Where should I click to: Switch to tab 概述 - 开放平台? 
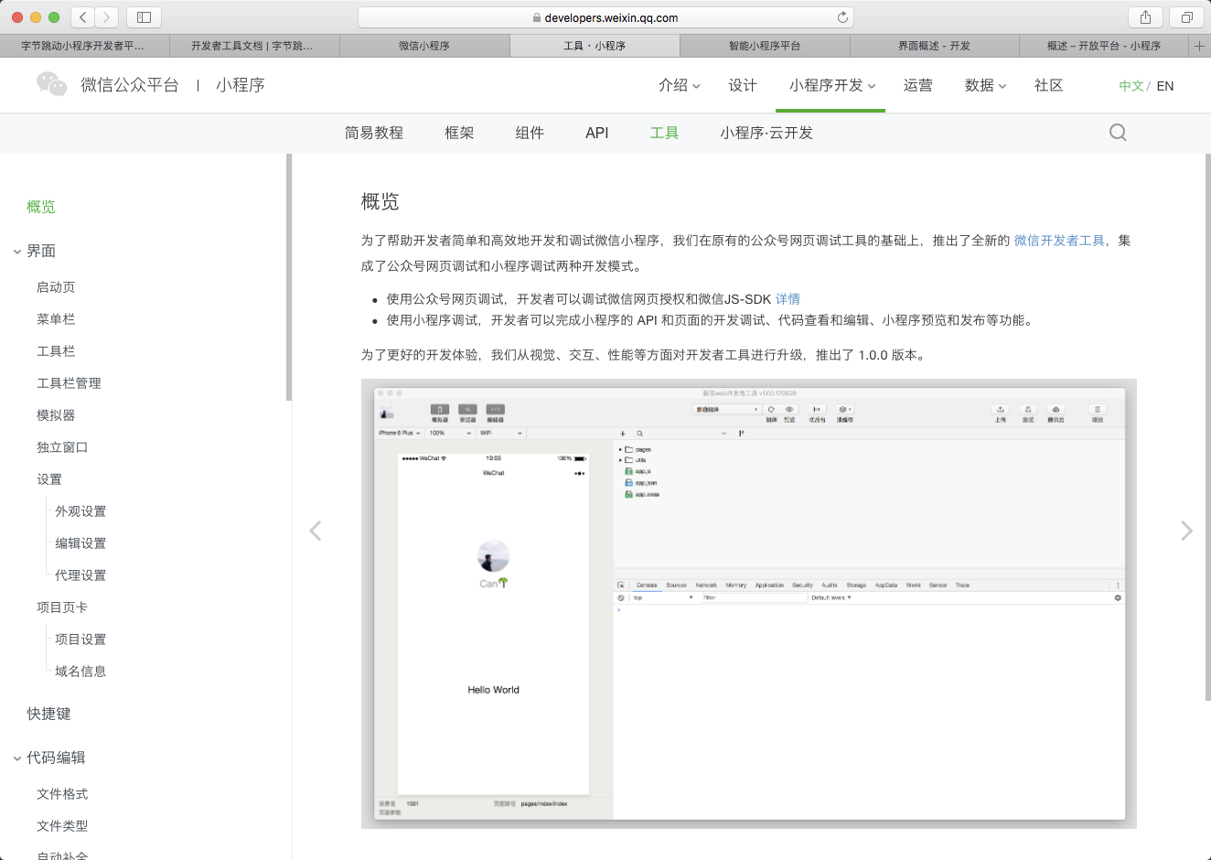click(1104, 46)
